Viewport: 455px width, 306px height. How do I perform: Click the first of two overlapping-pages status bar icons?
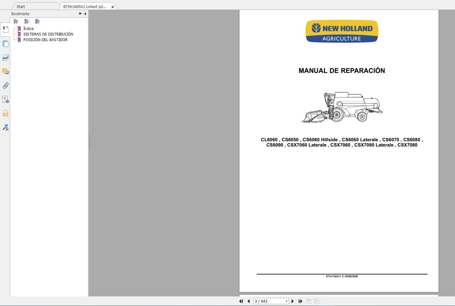[309, 301]
